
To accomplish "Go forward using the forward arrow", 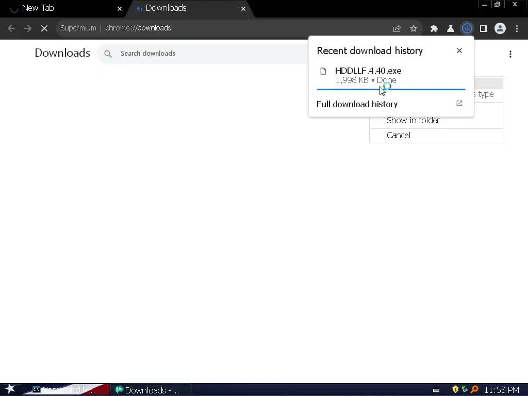I will pos(28,28).
